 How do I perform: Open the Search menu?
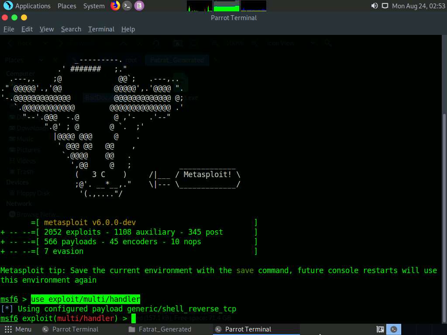(x=71, y=29)
